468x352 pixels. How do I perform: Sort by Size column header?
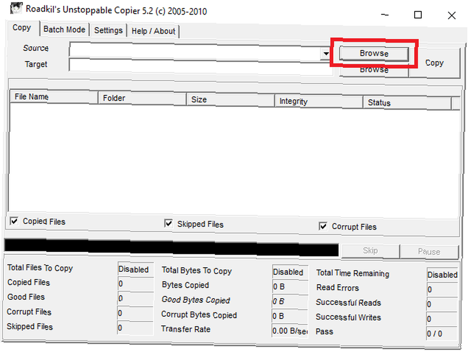tap(230, 100)
